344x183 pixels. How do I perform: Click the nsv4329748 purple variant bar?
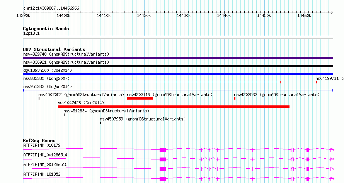point(178,58)
